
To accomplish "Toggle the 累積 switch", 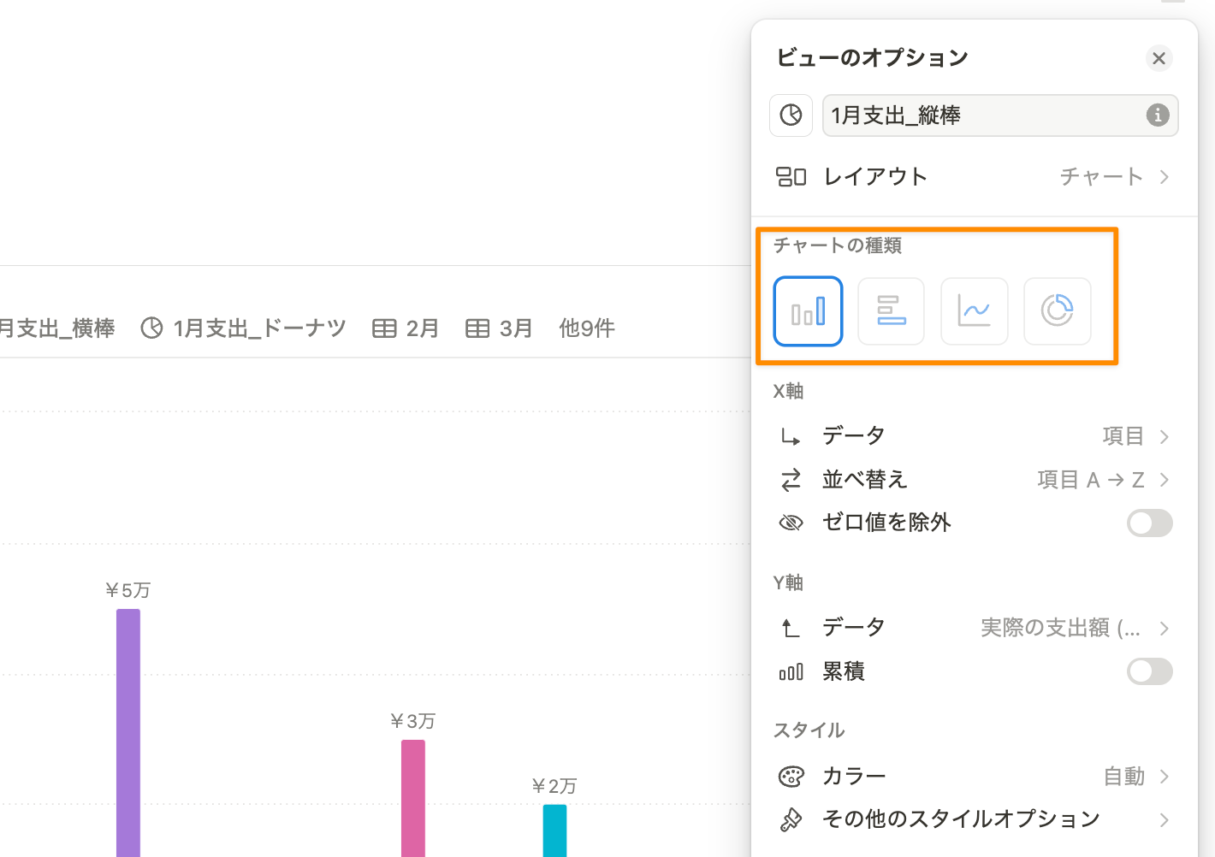I will [1149, 671].
